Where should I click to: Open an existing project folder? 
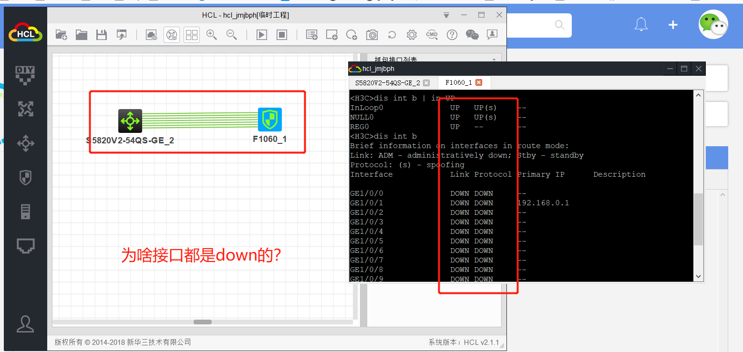coord(82,34)
